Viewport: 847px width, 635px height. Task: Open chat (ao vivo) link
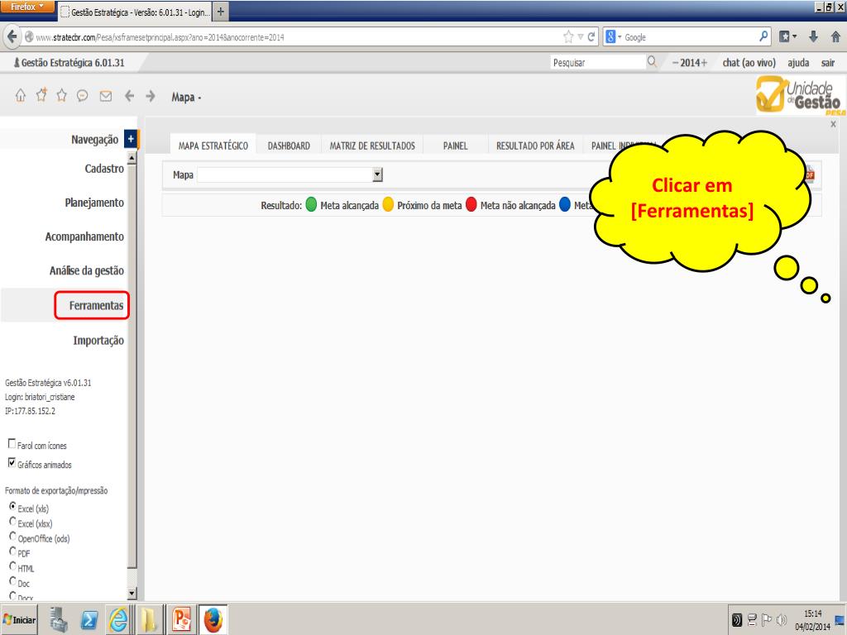pyautogui.click(x=749, y=63)
